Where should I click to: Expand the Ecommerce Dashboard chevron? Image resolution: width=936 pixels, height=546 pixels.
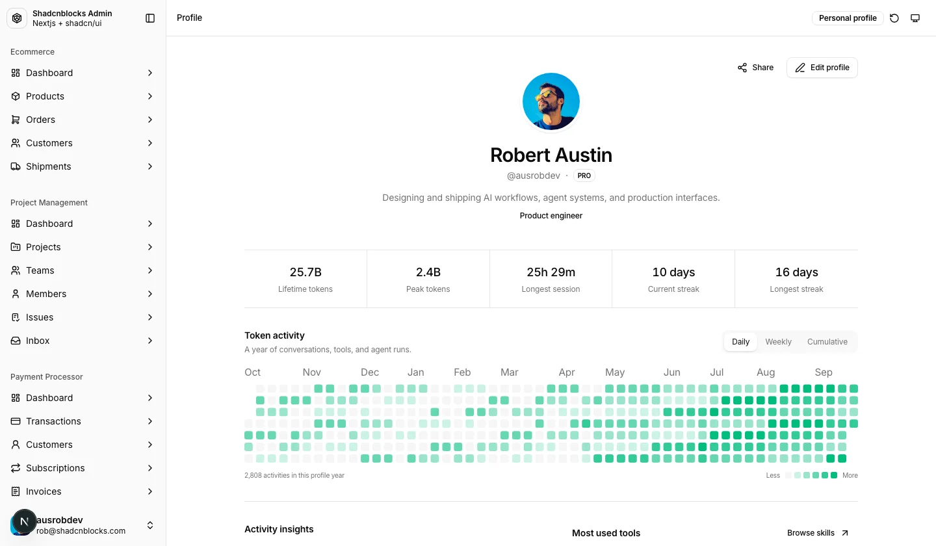pyautogui.click(x=150, y=73)
